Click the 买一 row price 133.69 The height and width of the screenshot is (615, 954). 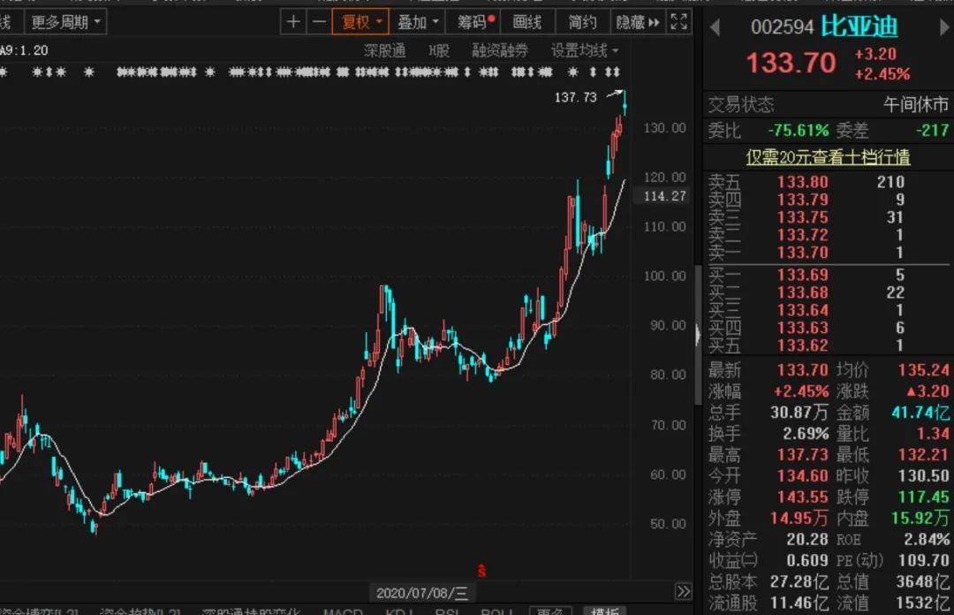(x=802, y=275)
